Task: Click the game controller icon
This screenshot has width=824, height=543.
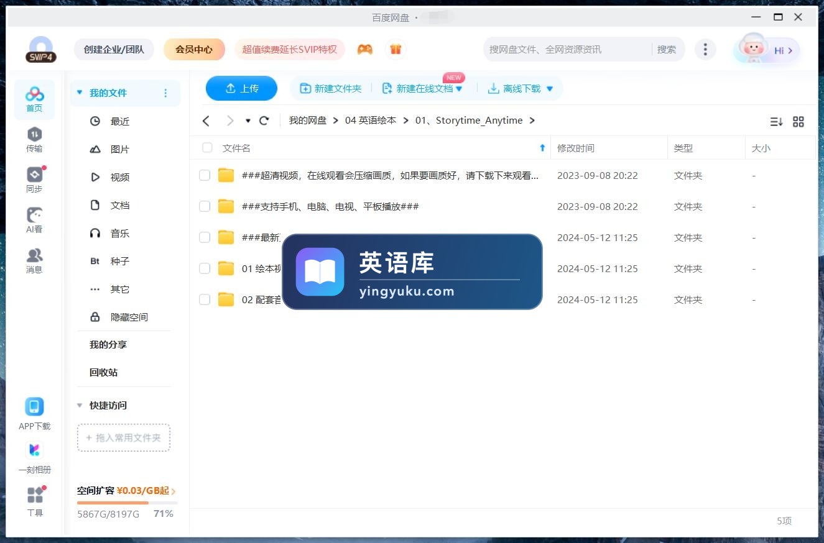Action: pyautogui.click(x=365, y=49)
